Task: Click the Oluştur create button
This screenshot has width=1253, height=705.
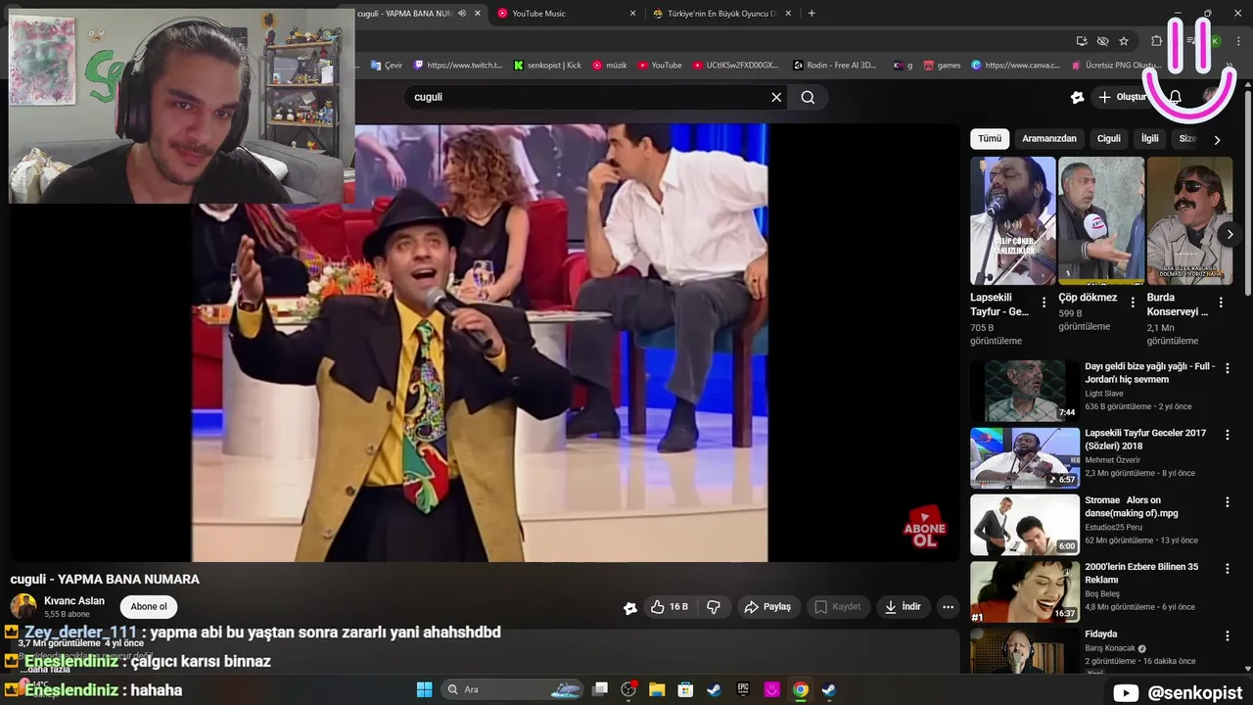Action: [1123, 97]
